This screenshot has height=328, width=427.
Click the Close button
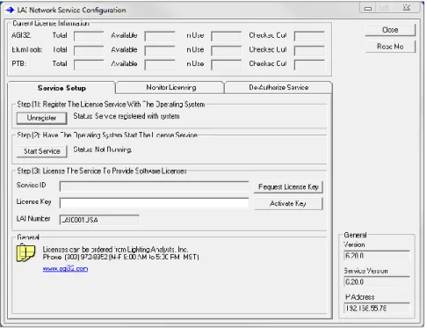click(x=390, y=30)
